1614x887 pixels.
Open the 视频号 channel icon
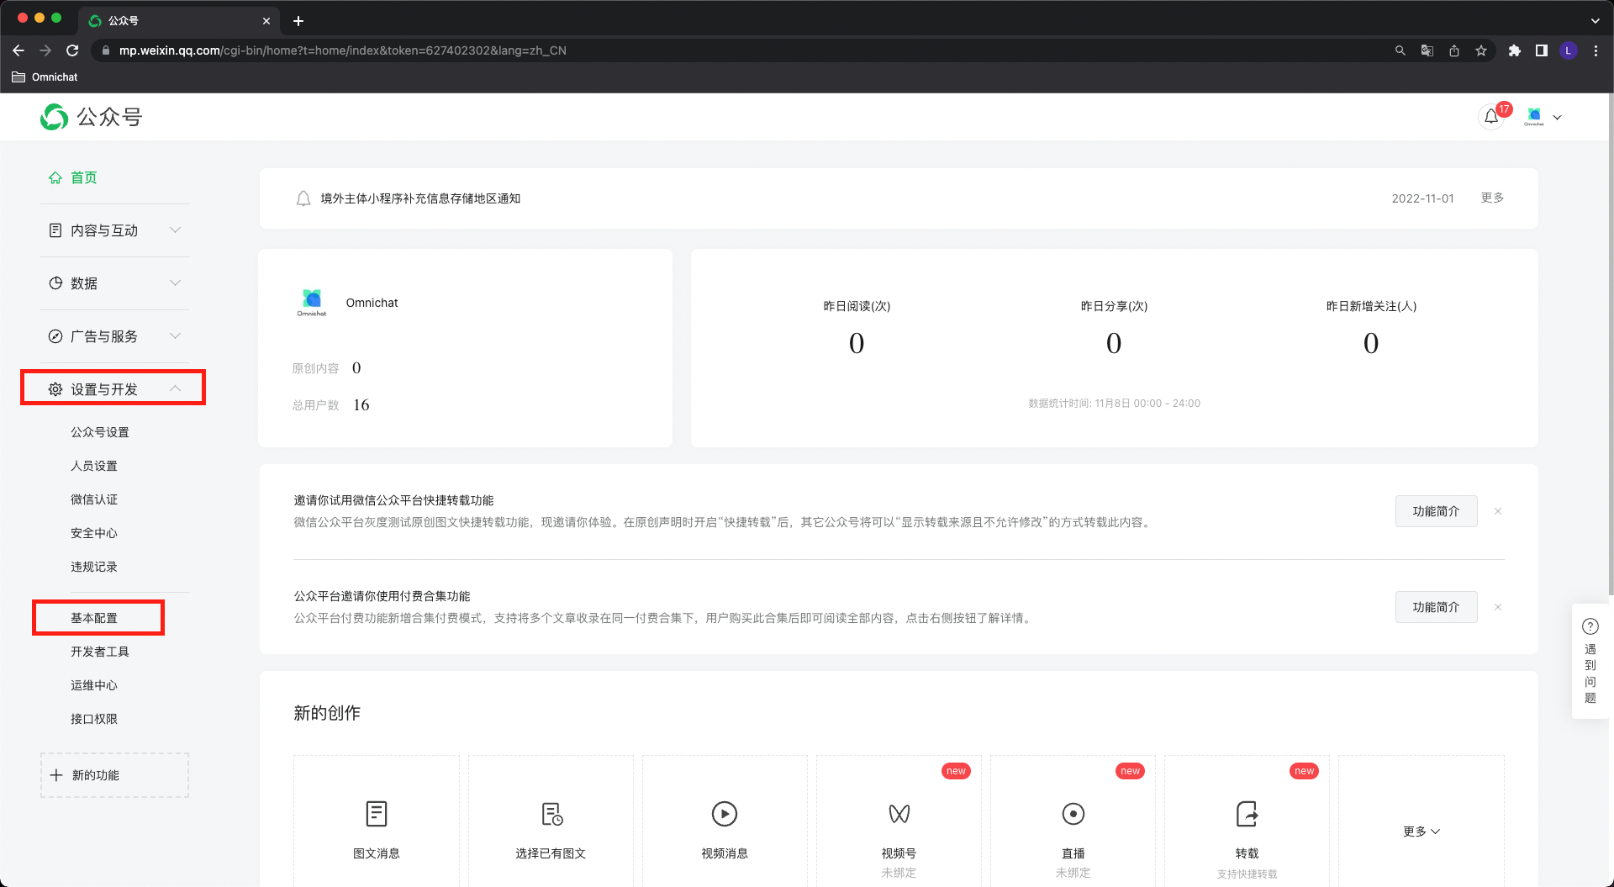[x=899, y=814]
